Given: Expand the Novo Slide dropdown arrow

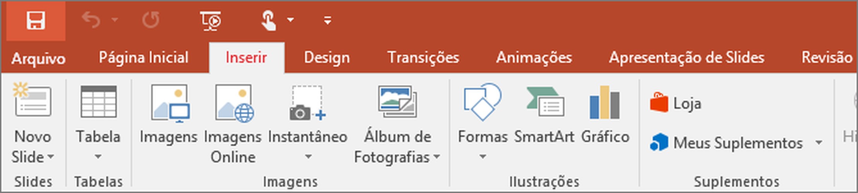Looking at the screenshot, I should [x=51, y=157].
